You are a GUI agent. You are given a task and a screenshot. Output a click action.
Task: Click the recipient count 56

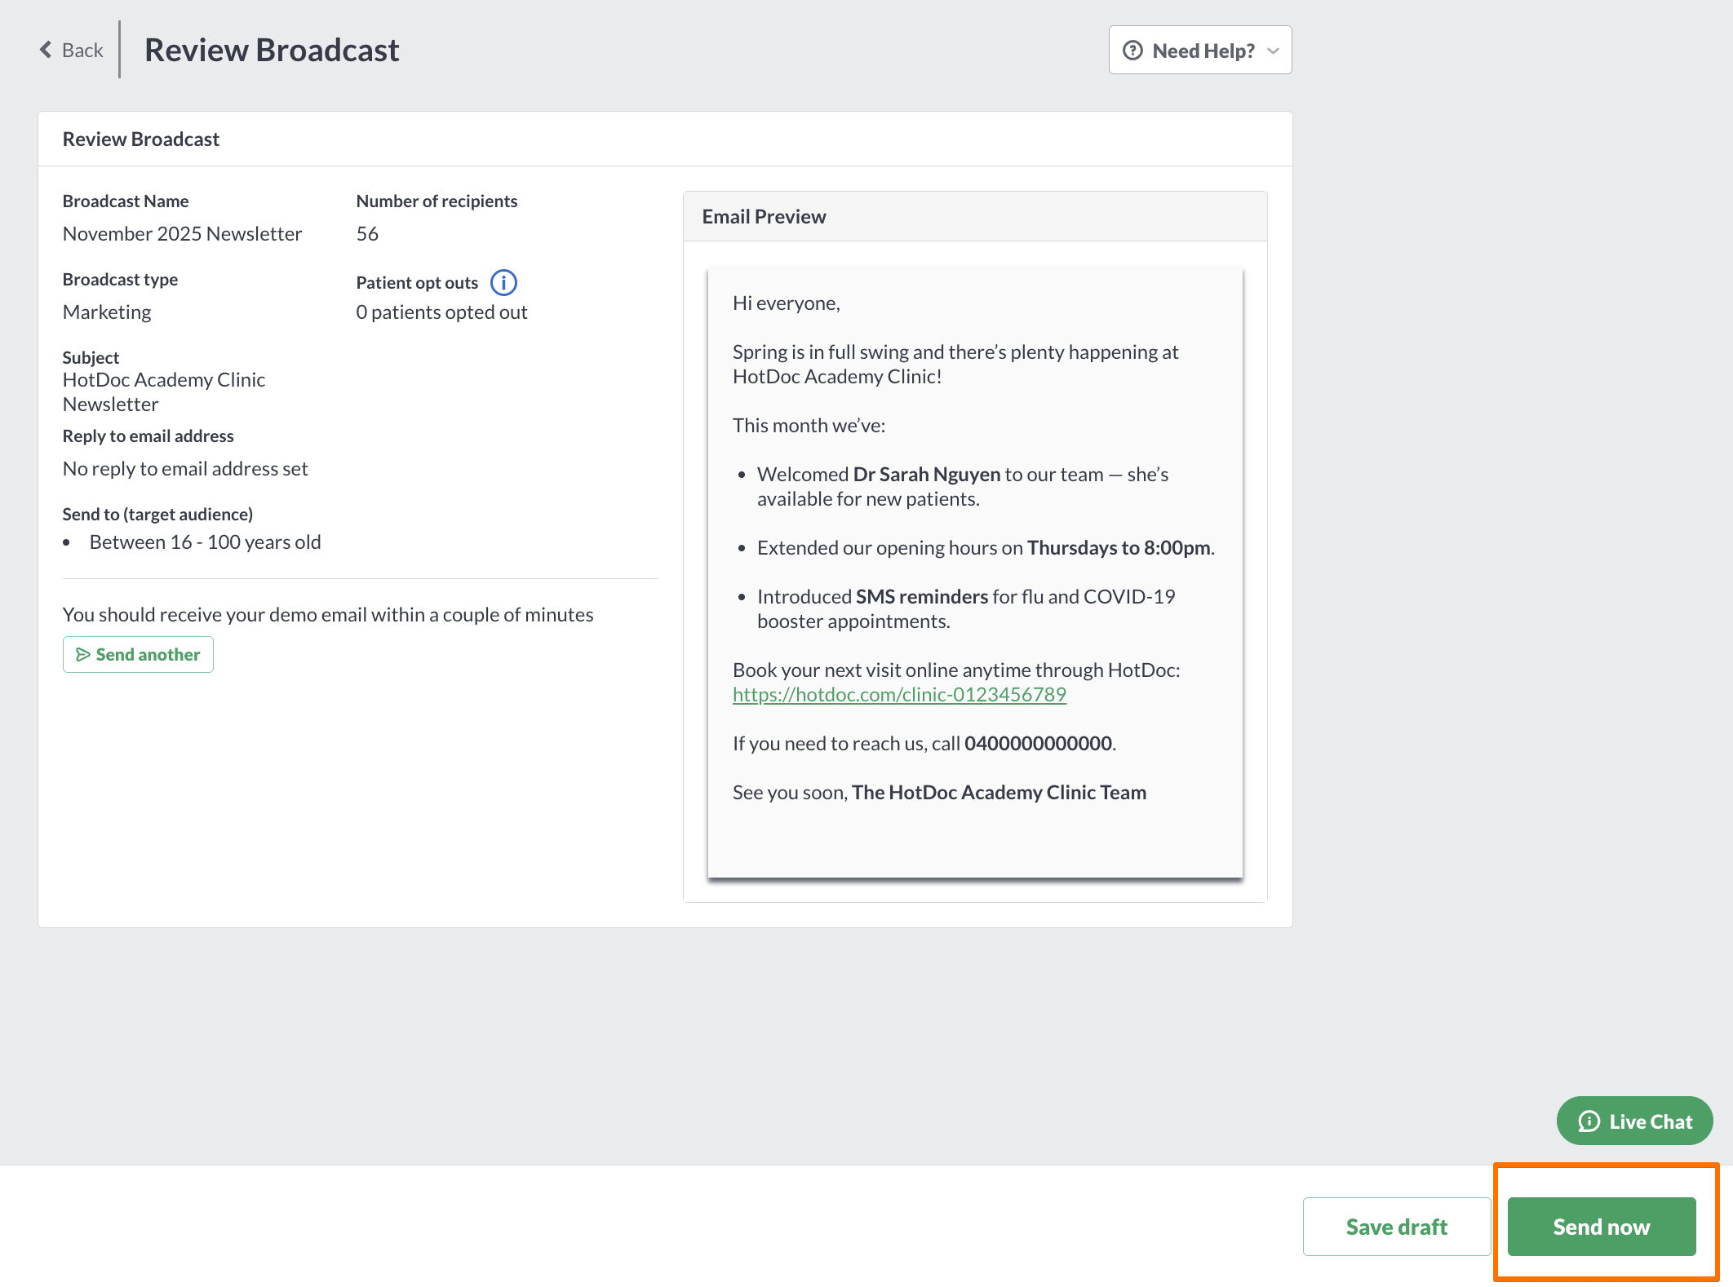click(x=367, y=234)
